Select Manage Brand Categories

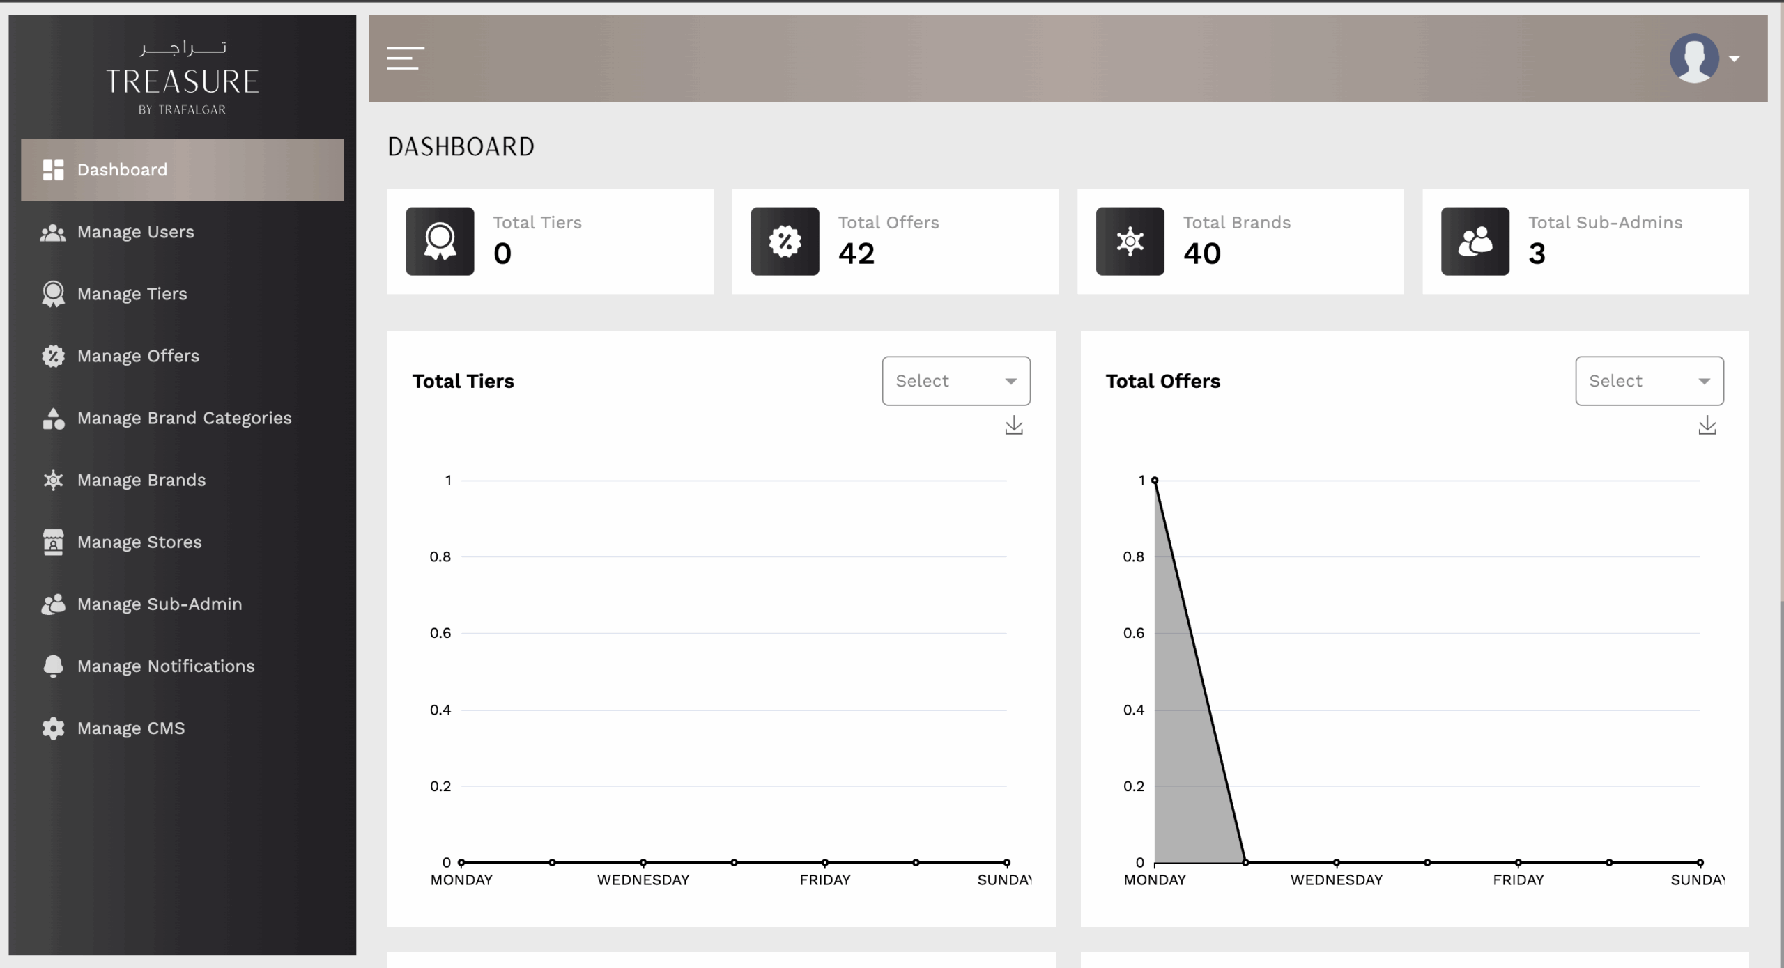pyautogui.click(x=183, y=418)
